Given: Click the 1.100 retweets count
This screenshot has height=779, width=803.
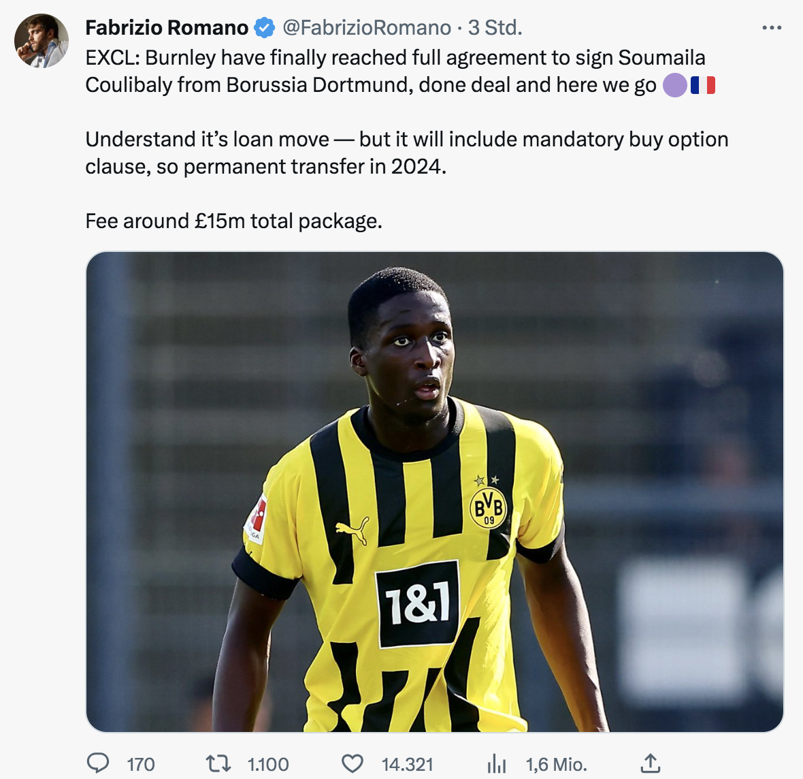Looking at the screenshot, I should [268, 764].
